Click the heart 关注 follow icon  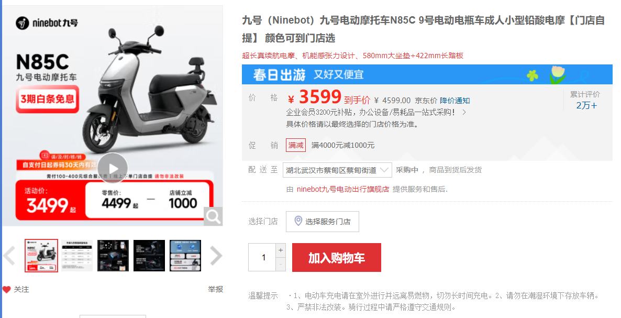[7, 290]
